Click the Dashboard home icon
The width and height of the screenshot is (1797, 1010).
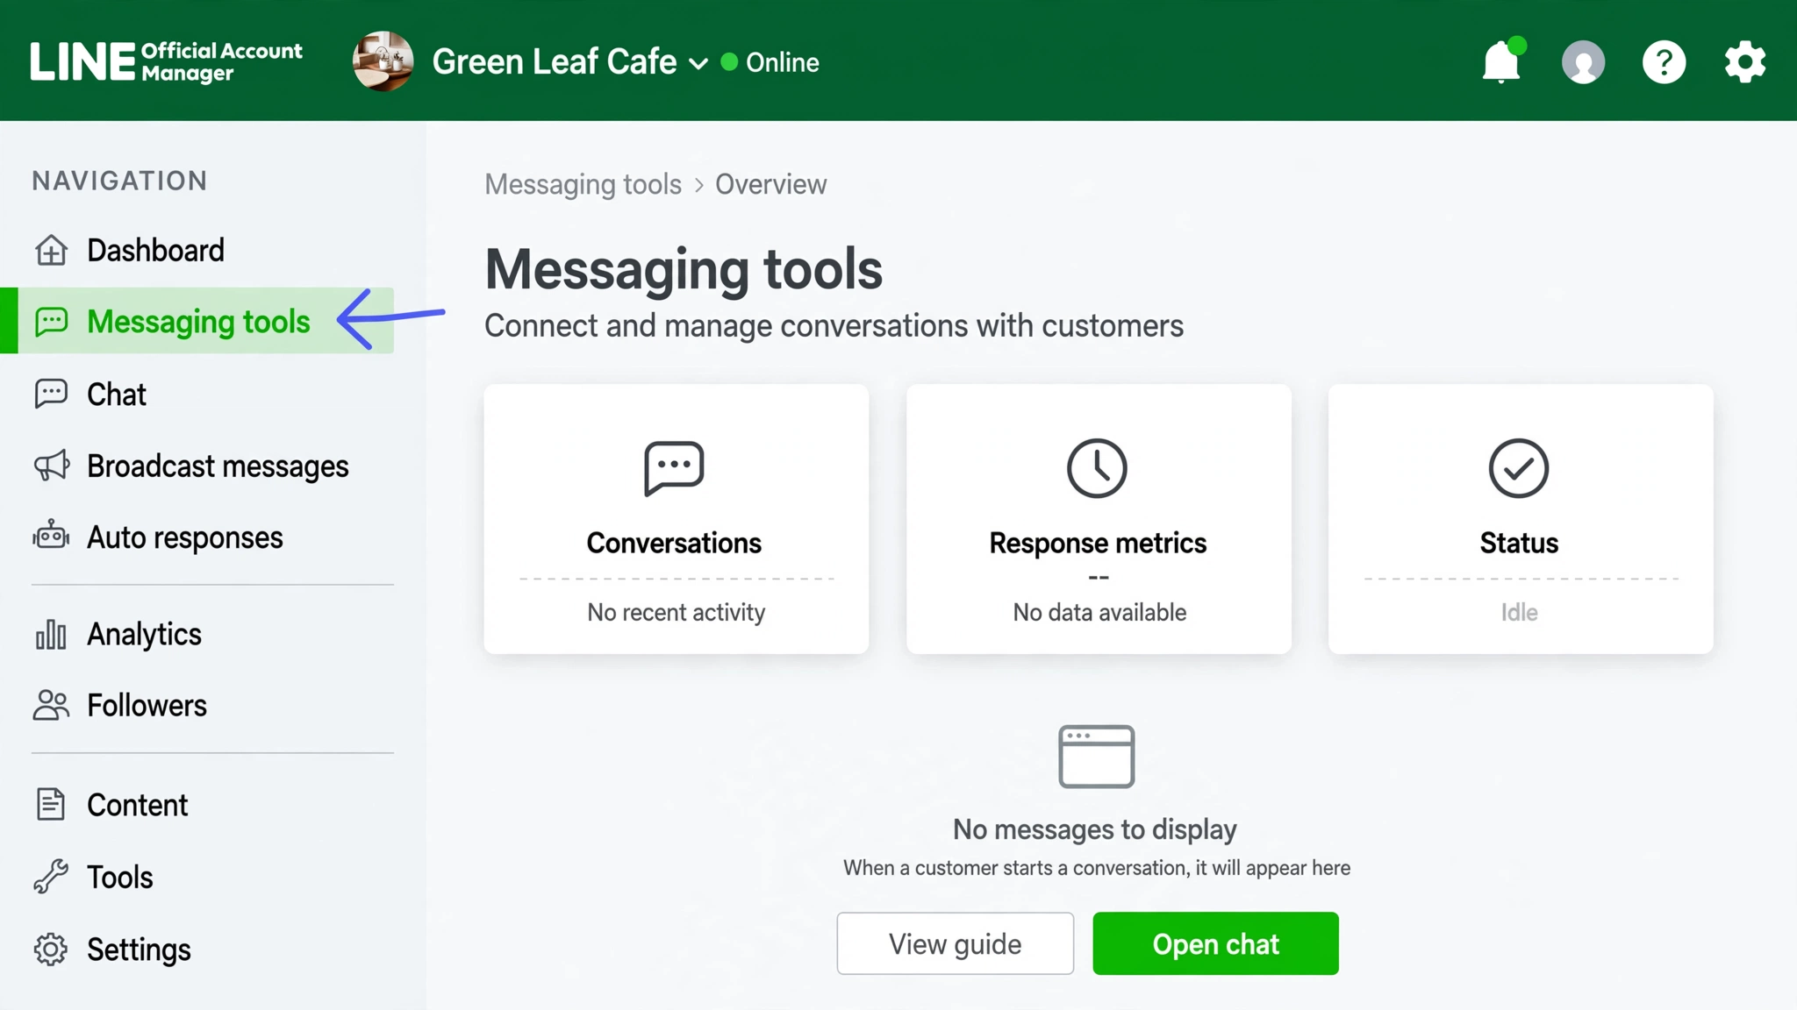click(x=51, y=250)
